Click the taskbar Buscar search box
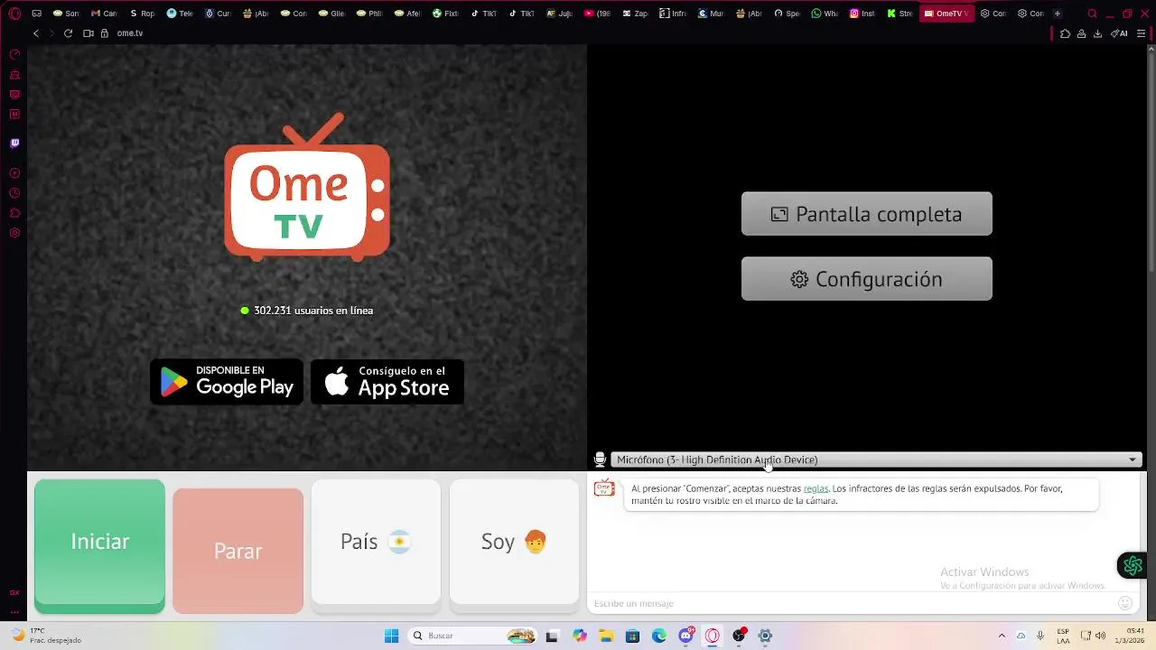The width and height of the screenshot is (1156, 650). pyautogui.click(x=471, y=636)
